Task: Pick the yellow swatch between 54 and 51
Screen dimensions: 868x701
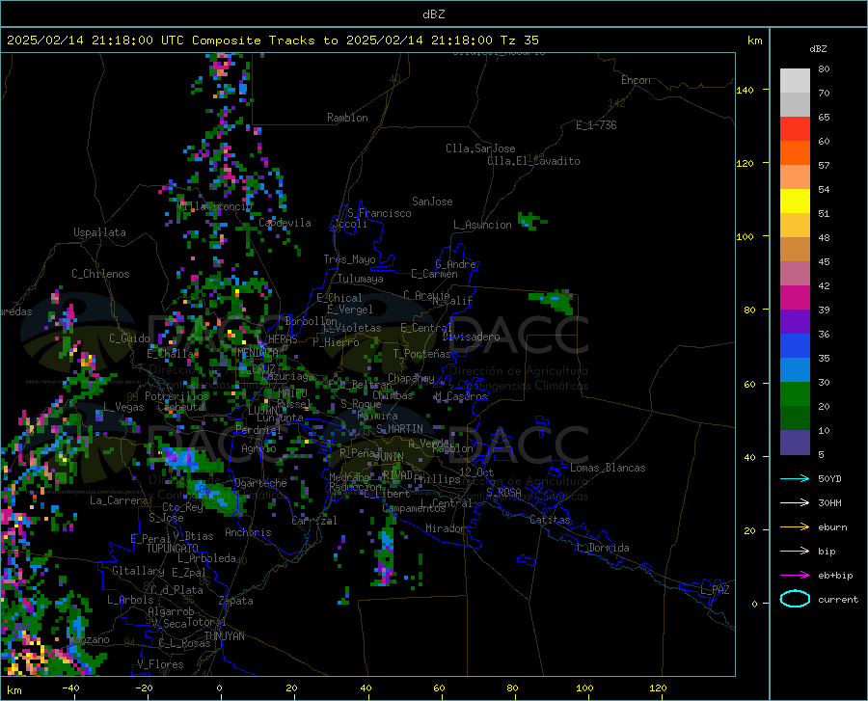Action: [795, 202]
